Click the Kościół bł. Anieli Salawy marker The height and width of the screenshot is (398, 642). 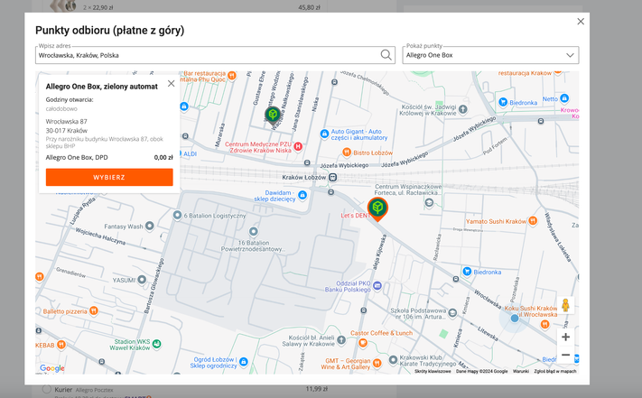coord(341,339)
